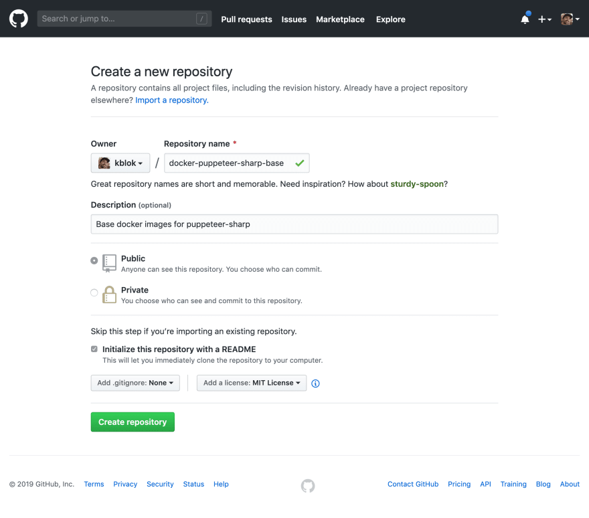Screen dimensions: 589x518
Task: Open the plus create-new menu
Action: click(x=544, y=19)
